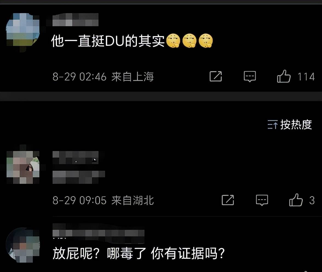Open the 湖北 commenter's avatar
This screenshot has height=272, width=322.
coord(23,167)
